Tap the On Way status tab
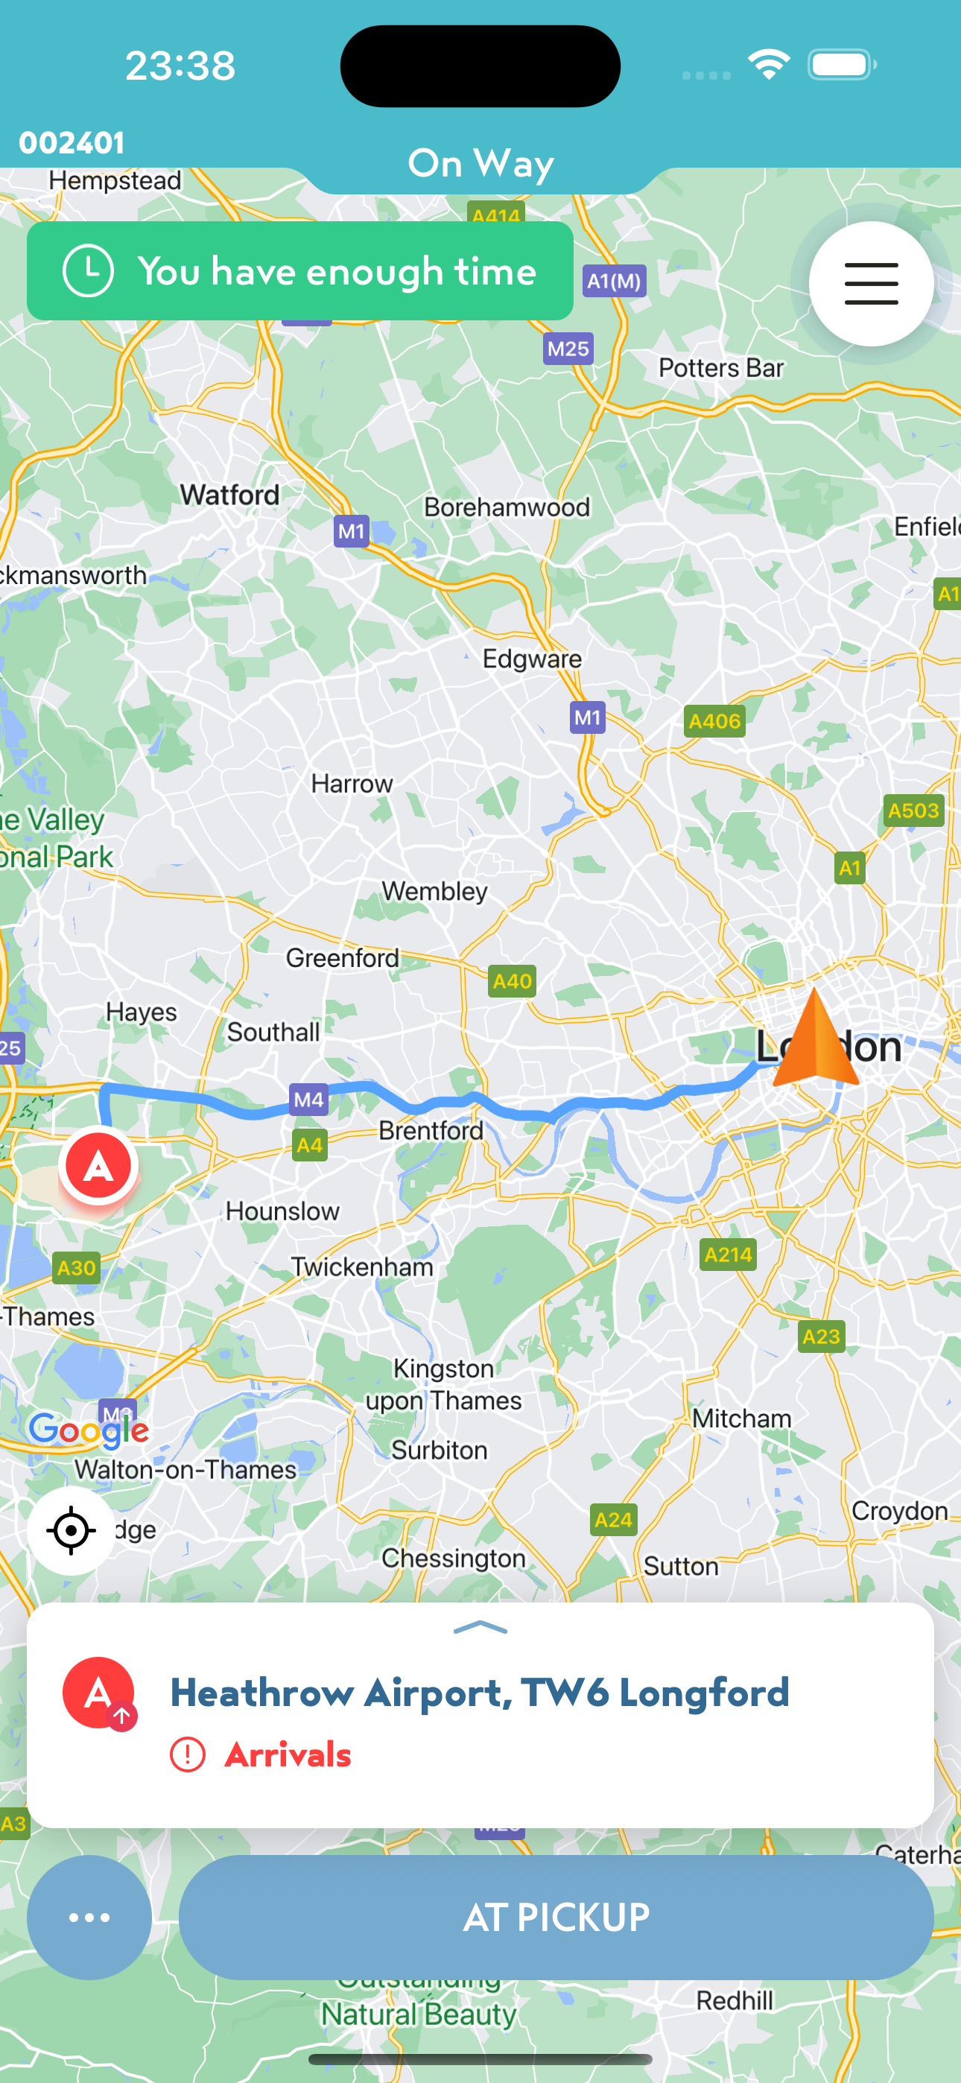Image resolution: width=961 pixels, height=2083 pixels. (x=480, y=163)
